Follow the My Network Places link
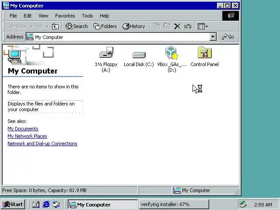The image size is (280, 210). coord(27,136)
